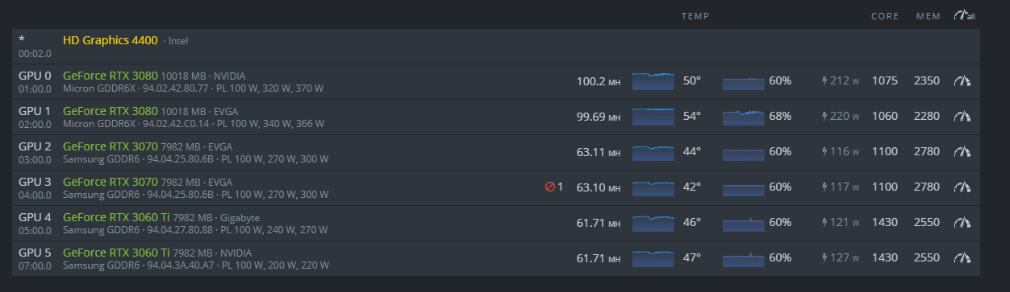The width and height of the screenshot is (1010, 292).
Task: Open GPU 0 overclock tuning icon
Action: [962, 81]
